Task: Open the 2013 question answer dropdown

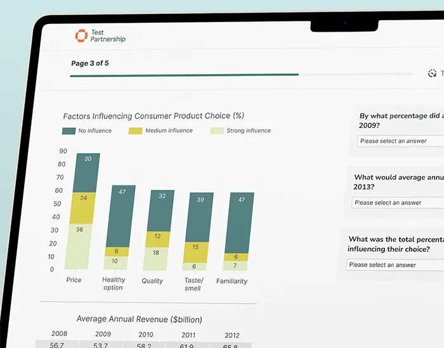Action: coord(398,203)
